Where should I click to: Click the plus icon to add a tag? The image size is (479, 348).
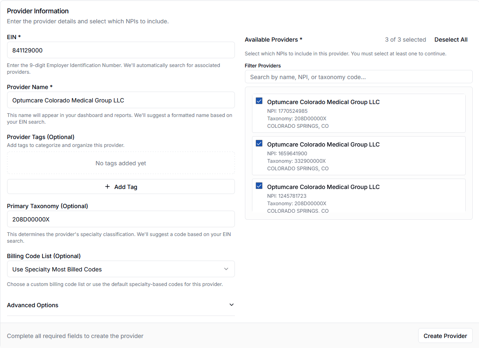(x=108, y=186)
